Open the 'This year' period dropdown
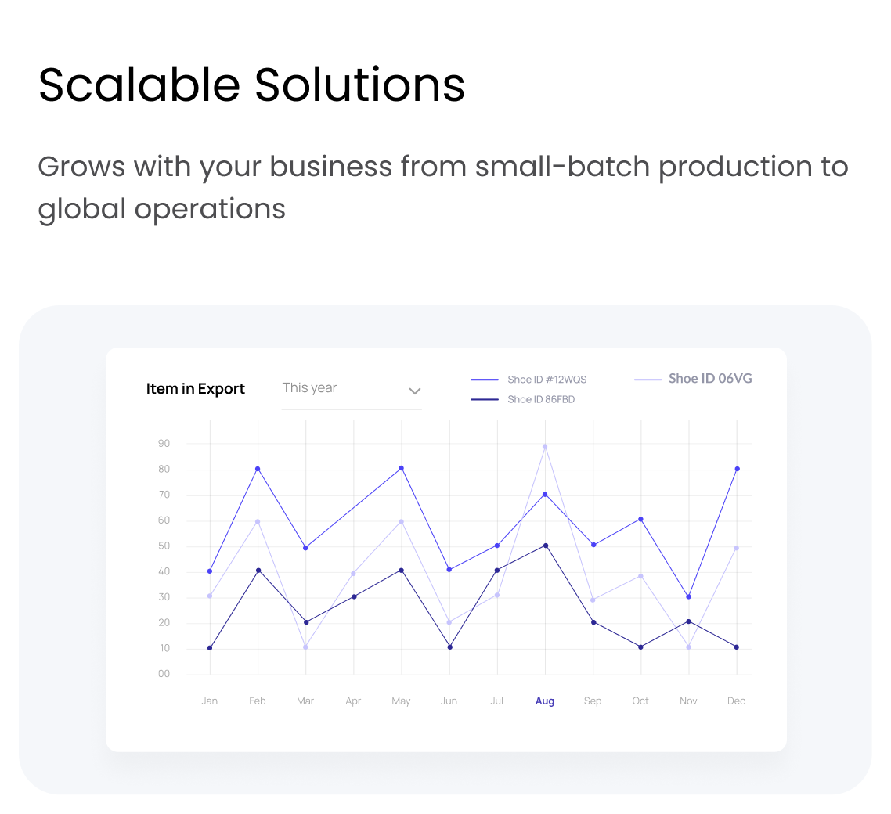This screenshot has height=814, width=891. point(351,388)
